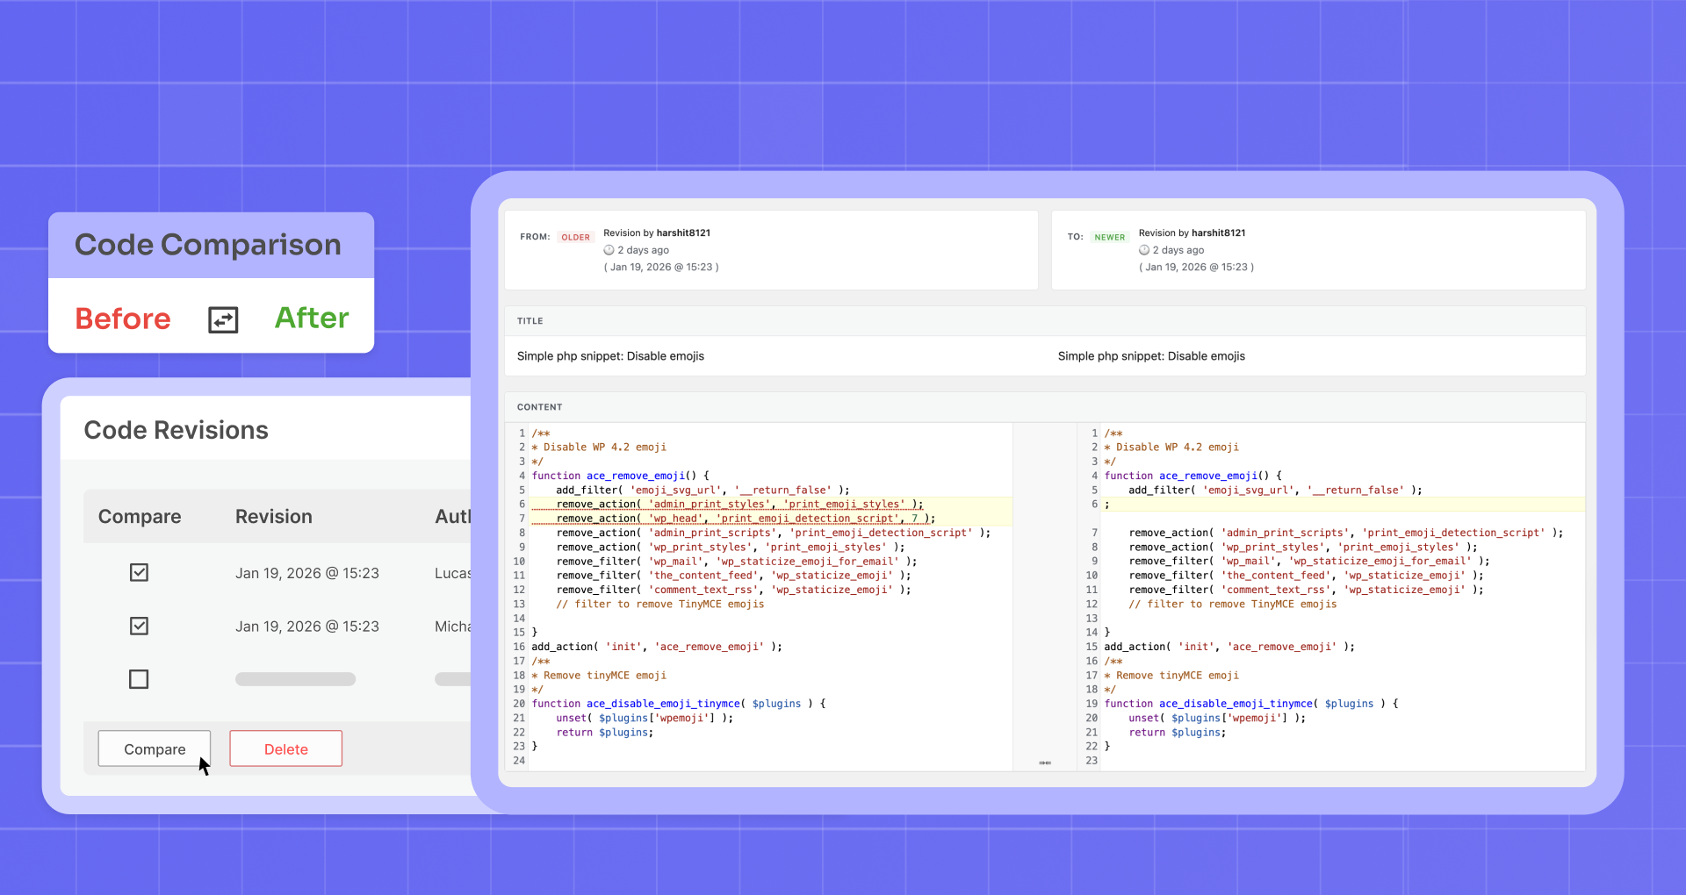Click the swap arrows icon between Before and After
Image resolution: width=1686 pixels, height=895 pixels.
[x=223, y=319]
